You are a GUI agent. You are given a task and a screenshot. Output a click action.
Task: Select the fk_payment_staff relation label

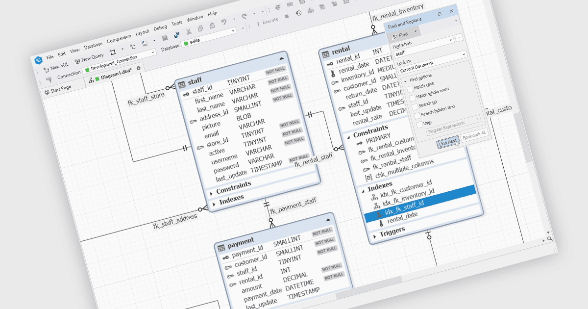(x=293, y=206)
